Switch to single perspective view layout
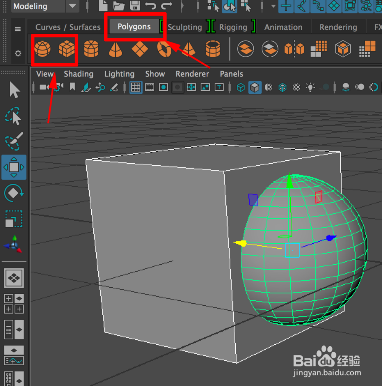The width and height of the screenshot is (382, 386). pyautogui.click(x=14, y=278)
